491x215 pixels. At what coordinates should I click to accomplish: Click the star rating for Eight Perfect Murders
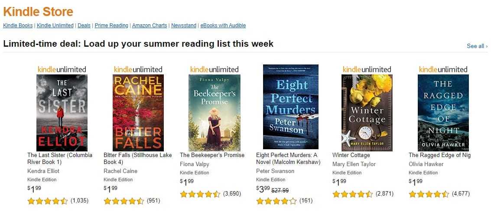click(276, 201)
